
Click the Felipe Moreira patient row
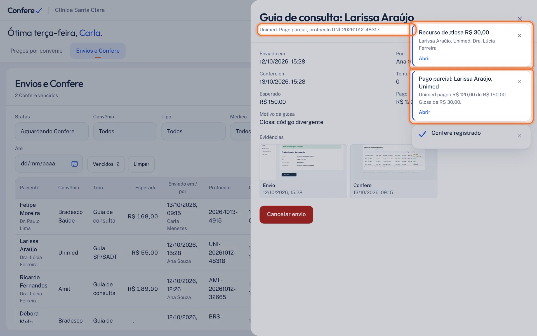pyautogui.click(x=133, y=216)
